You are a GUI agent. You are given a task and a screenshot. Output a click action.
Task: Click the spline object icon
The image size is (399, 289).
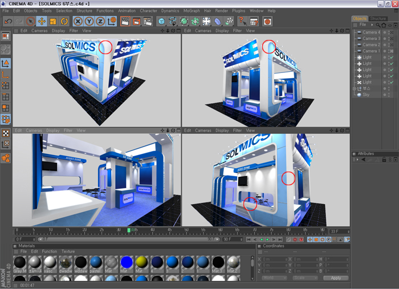tap(173, 21)
